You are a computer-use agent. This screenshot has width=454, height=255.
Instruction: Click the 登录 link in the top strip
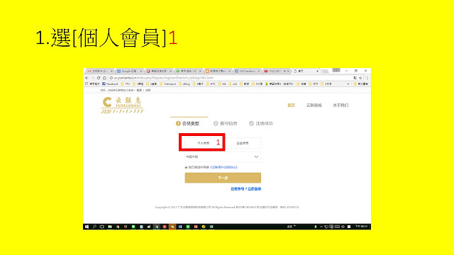click(139, 90)
